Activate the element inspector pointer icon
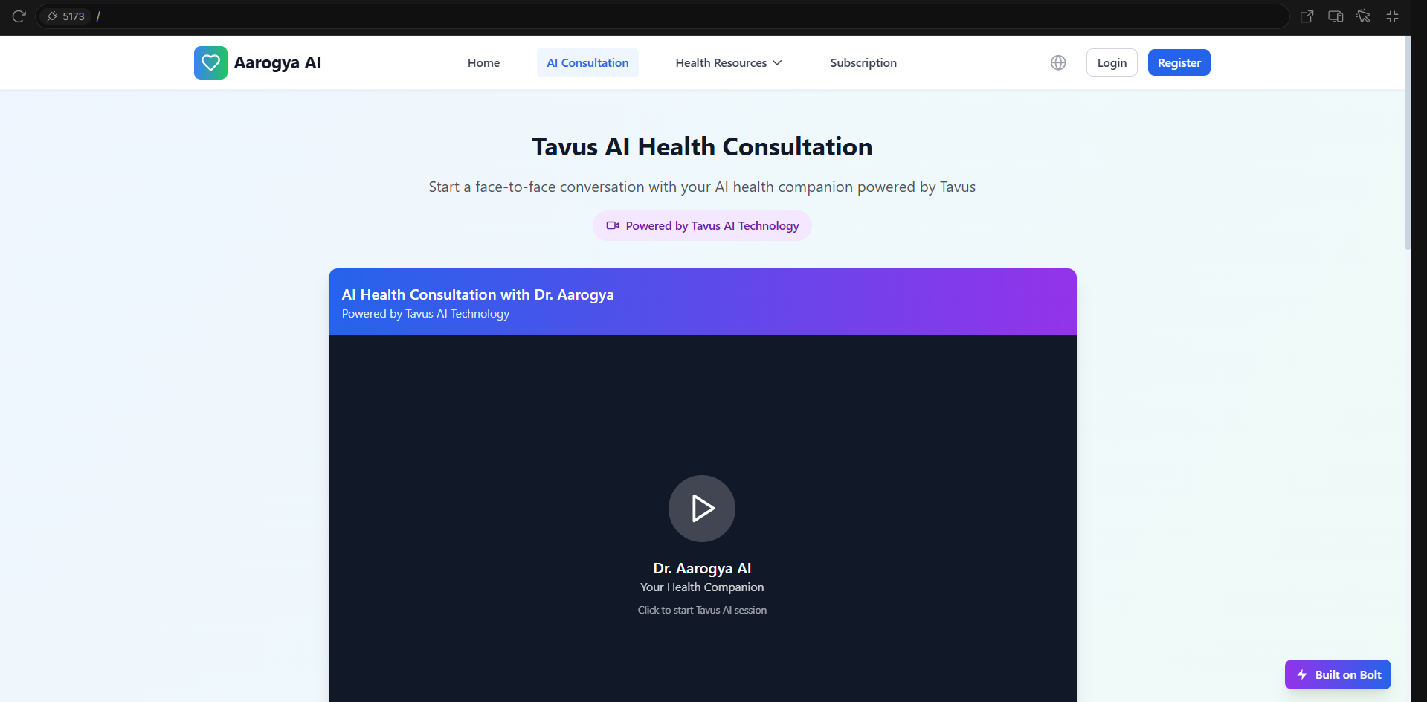1427x702 pixels. 1364,16
